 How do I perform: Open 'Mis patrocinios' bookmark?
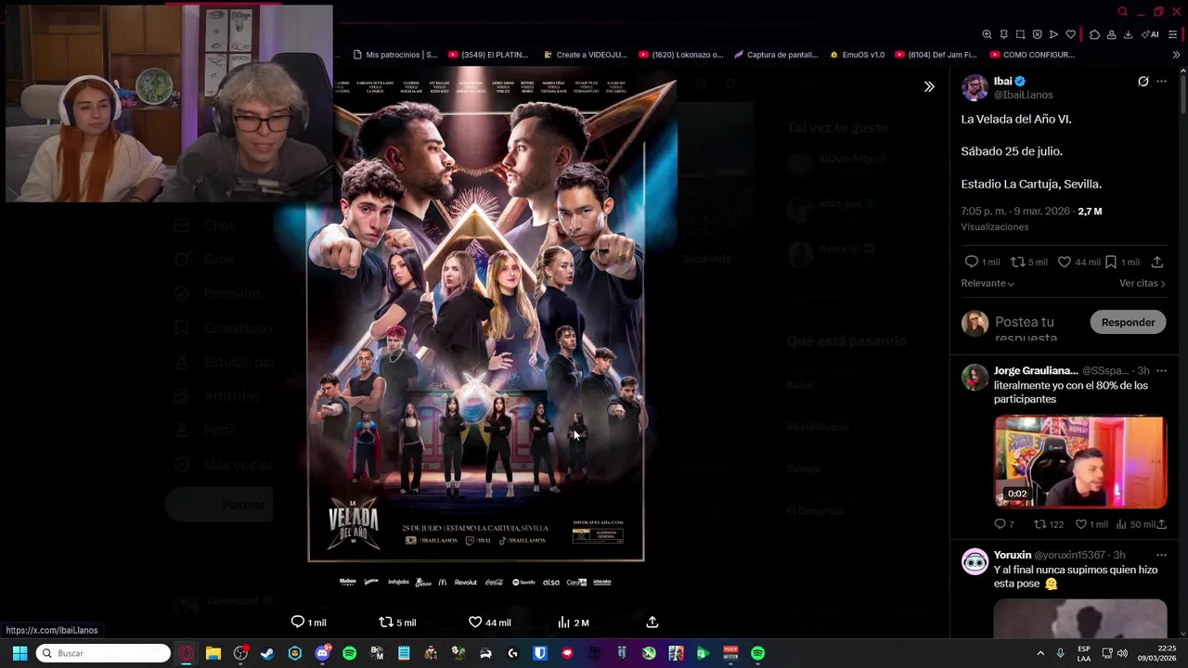(394, 55)
